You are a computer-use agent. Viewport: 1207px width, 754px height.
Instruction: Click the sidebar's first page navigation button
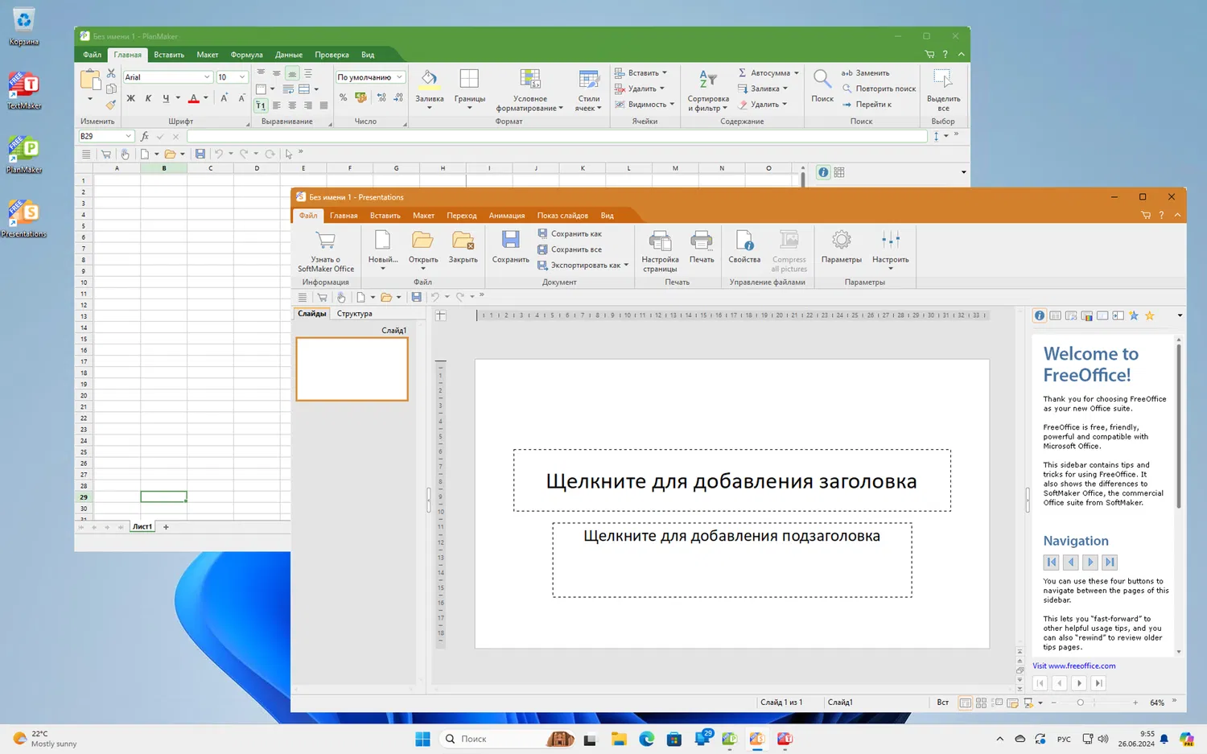(1051, 562)
